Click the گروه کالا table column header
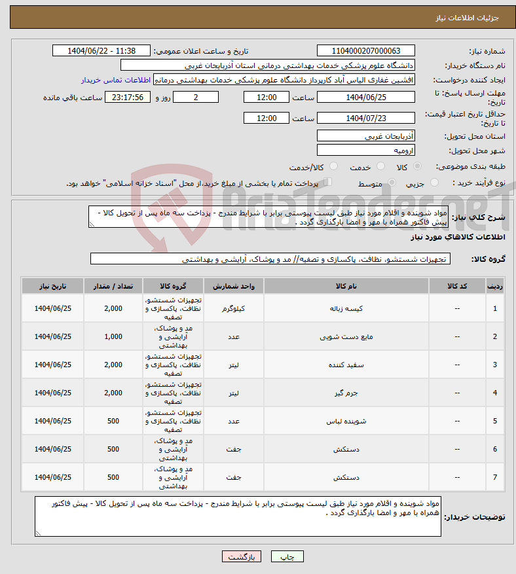 (x=173, y=286)
